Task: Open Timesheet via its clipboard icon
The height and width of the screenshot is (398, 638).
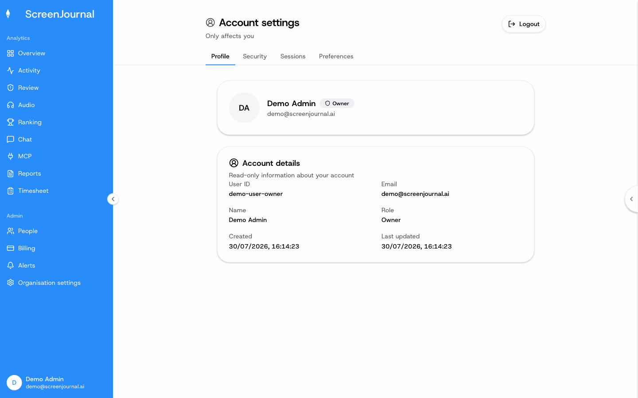Action: point(11,191)
